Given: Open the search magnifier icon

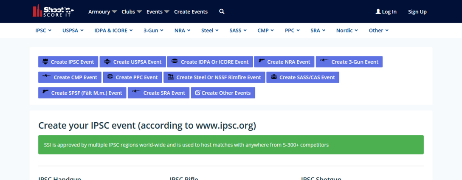Looking at the screenshot, I should [222, 11].
